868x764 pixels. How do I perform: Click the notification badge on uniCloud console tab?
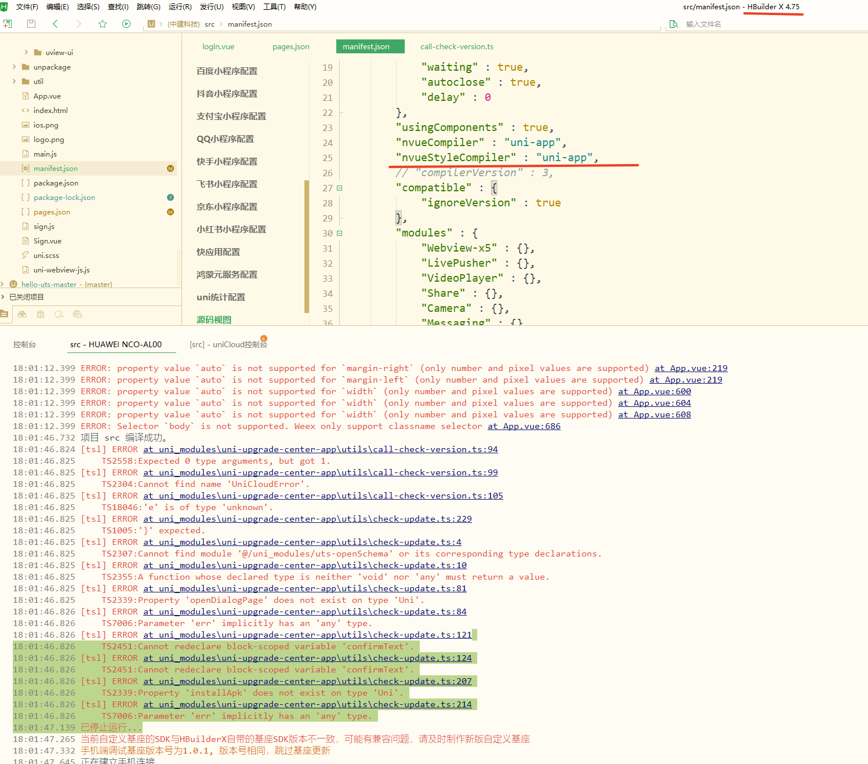264,339
